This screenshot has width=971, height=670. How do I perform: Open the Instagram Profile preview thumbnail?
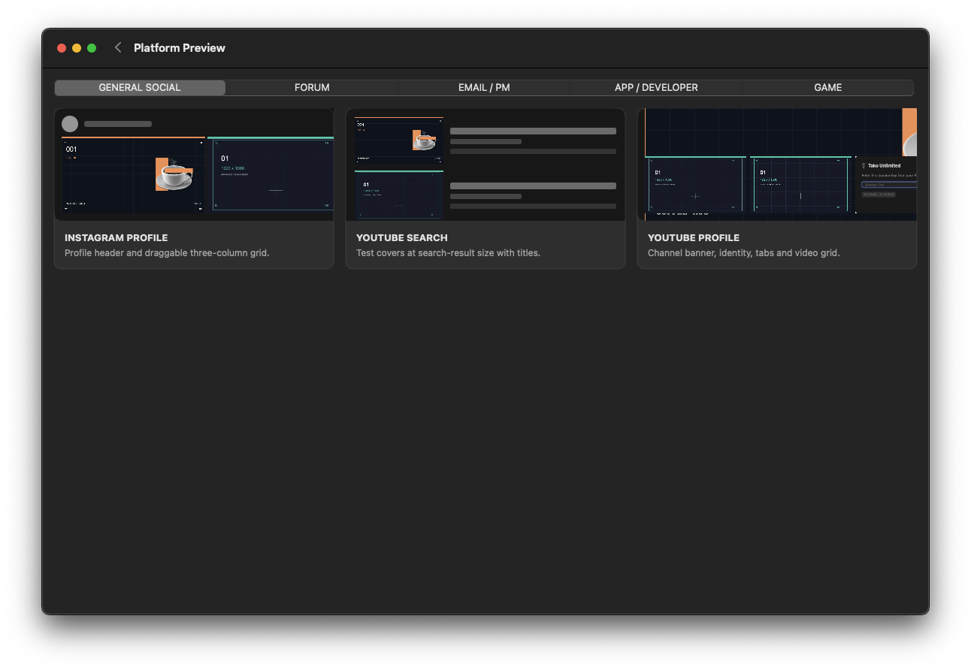click(x=194, y=164)
